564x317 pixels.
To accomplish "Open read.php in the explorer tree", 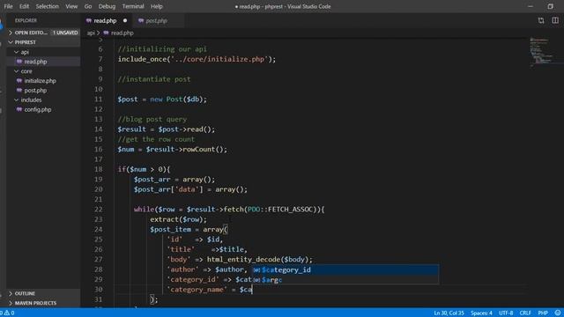I will [x=43, y=62].
